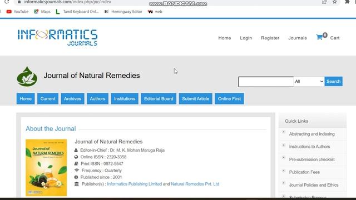The height and width of the screenshot is (200, 356).
Task: Open the browser extensions puzzle icon
Action: 347,2
